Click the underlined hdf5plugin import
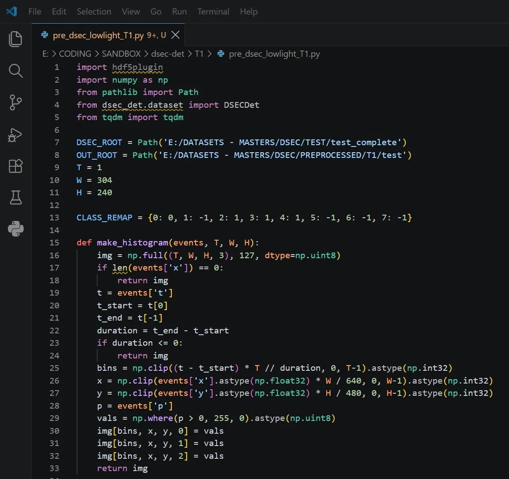The width and height of the screenshot is (509, 479). (x=137, y=67)
